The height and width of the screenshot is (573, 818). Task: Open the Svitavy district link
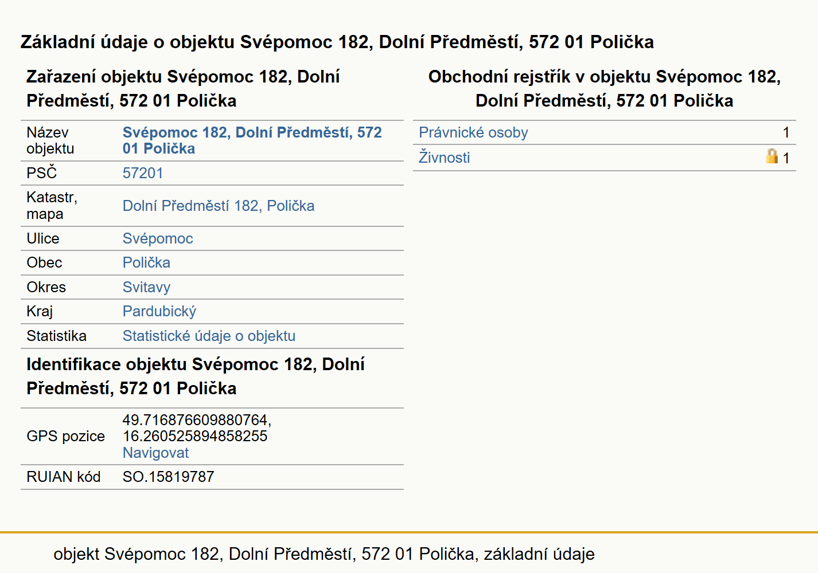(146, 287)
